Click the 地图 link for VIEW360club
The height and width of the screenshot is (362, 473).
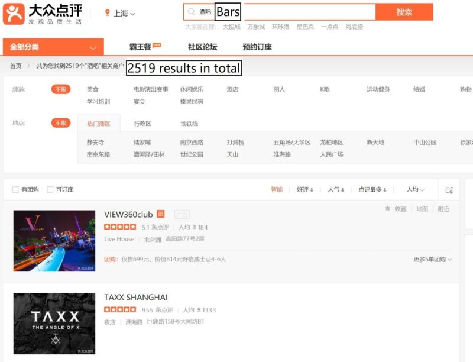(422, 209)
